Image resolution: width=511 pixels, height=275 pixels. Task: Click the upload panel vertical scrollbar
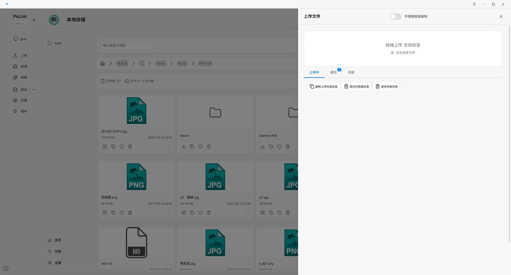click(509, 134)
